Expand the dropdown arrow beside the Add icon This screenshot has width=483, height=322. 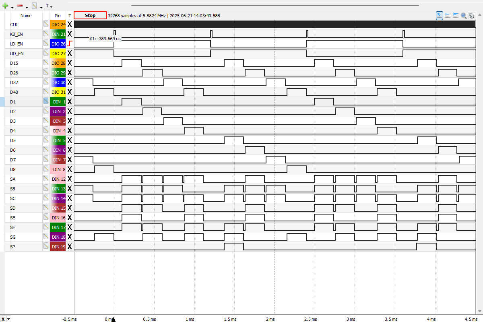[12, 7]
